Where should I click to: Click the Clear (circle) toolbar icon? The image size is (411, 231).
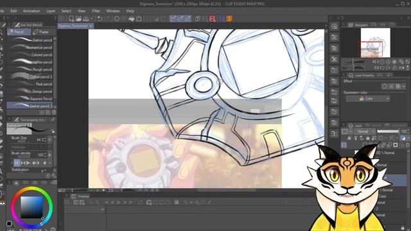[x=117, y=19]
